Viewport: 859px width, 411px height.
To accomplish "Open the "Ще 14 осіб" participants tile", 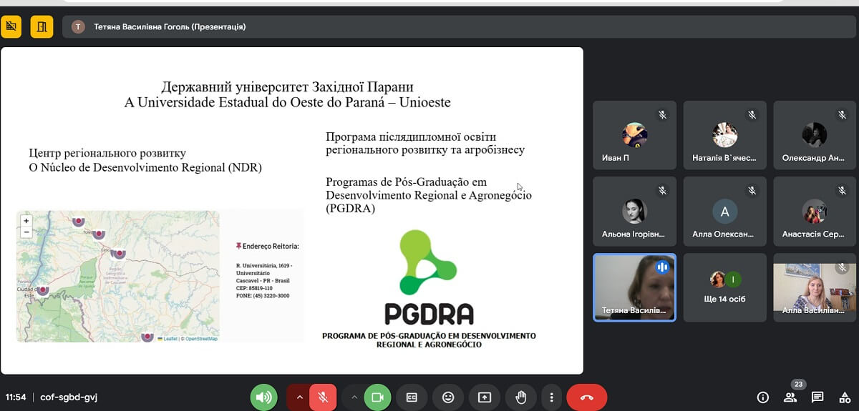I will click(x=724, y=287).
